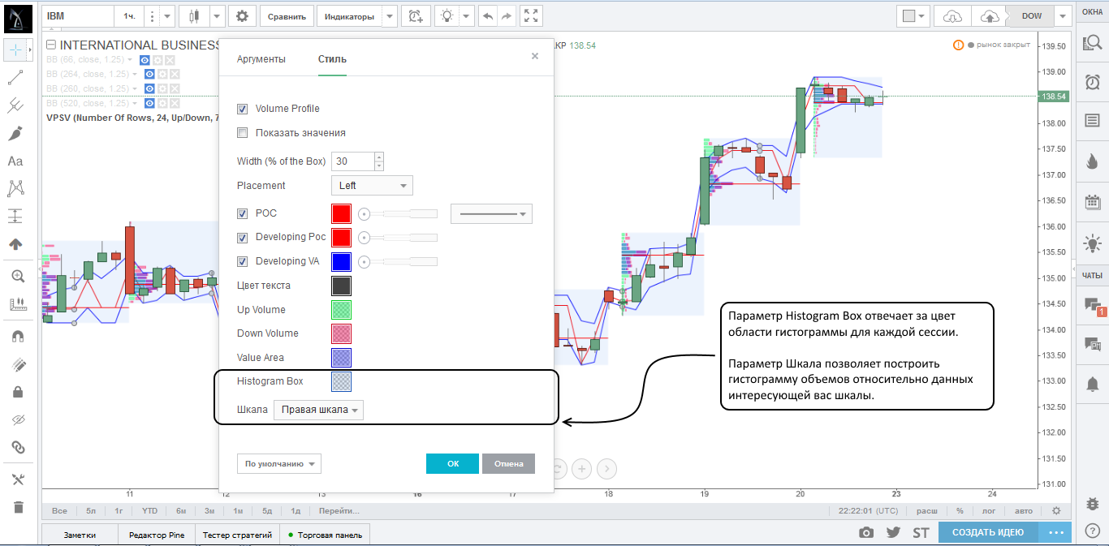Open the notifications bell in right sidebar
1109x546 pixels.
(1092, 383)
